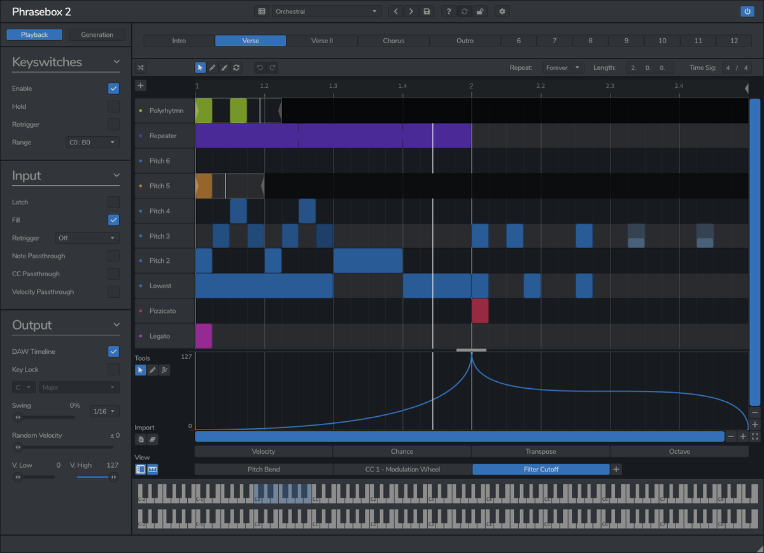
Task: Uncheck Keyswitches Enable checkbox
Action: click(113, 88)
